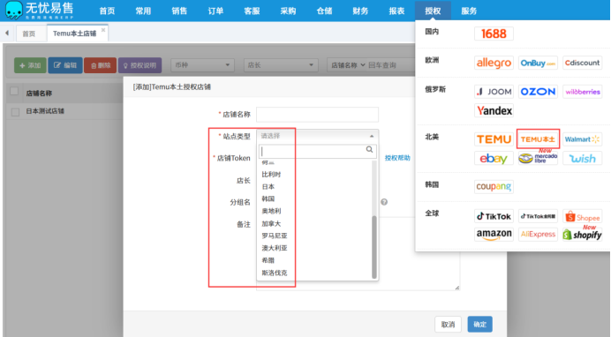
Task: Open the 订单 top menu
Action: (215, 11)
